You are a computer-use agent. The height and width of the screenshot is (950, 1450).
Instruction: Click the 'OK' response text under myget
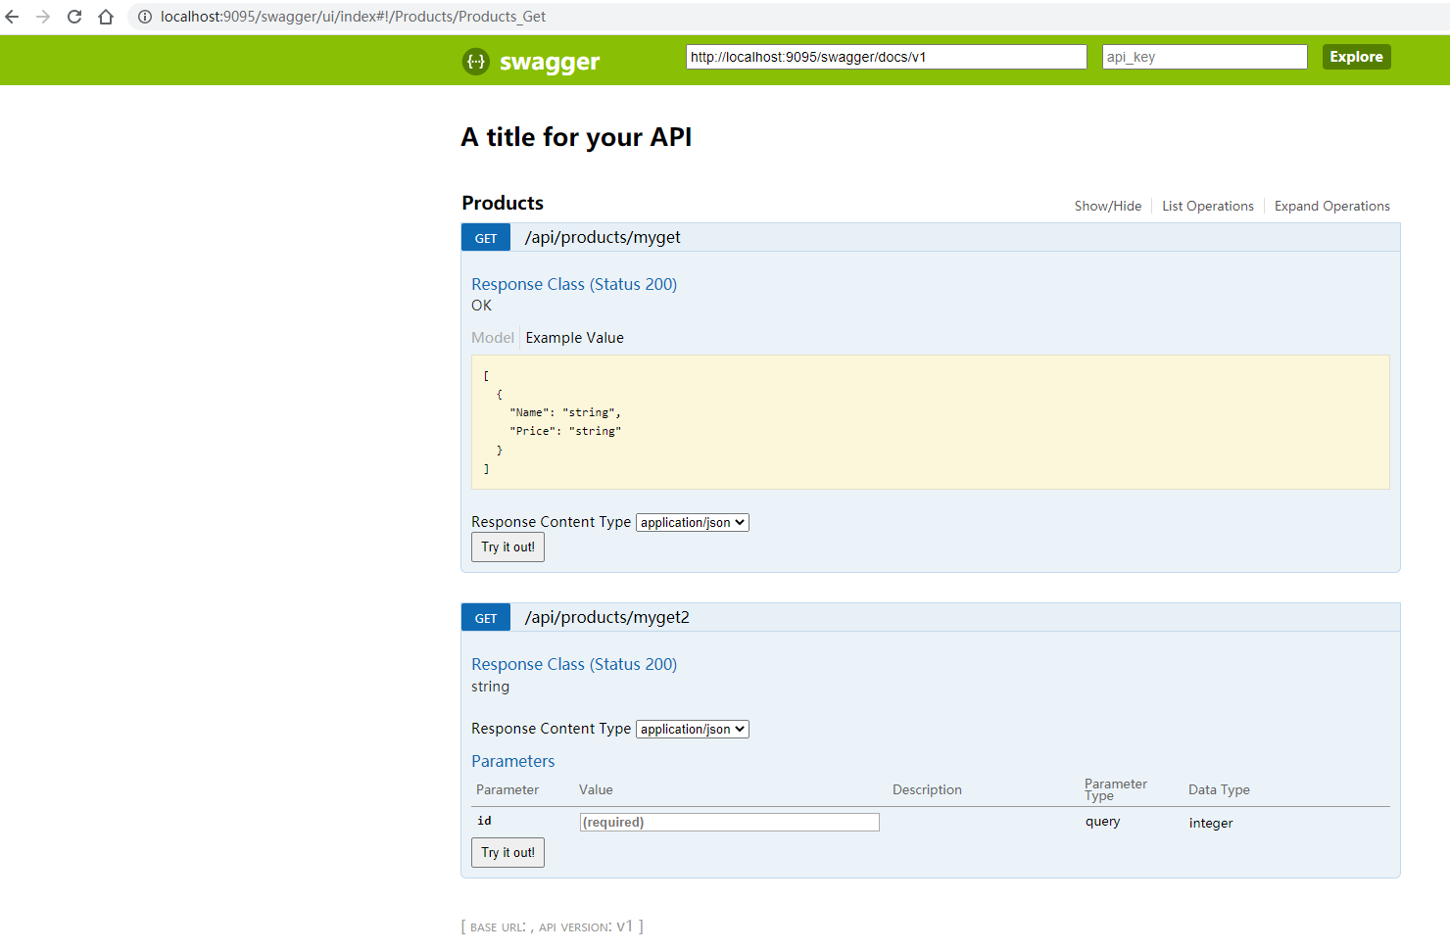point(482,306)
